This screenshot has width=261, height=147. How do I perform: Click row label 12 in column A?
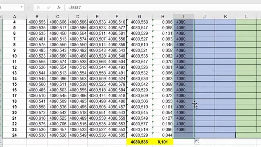[15, 67]
